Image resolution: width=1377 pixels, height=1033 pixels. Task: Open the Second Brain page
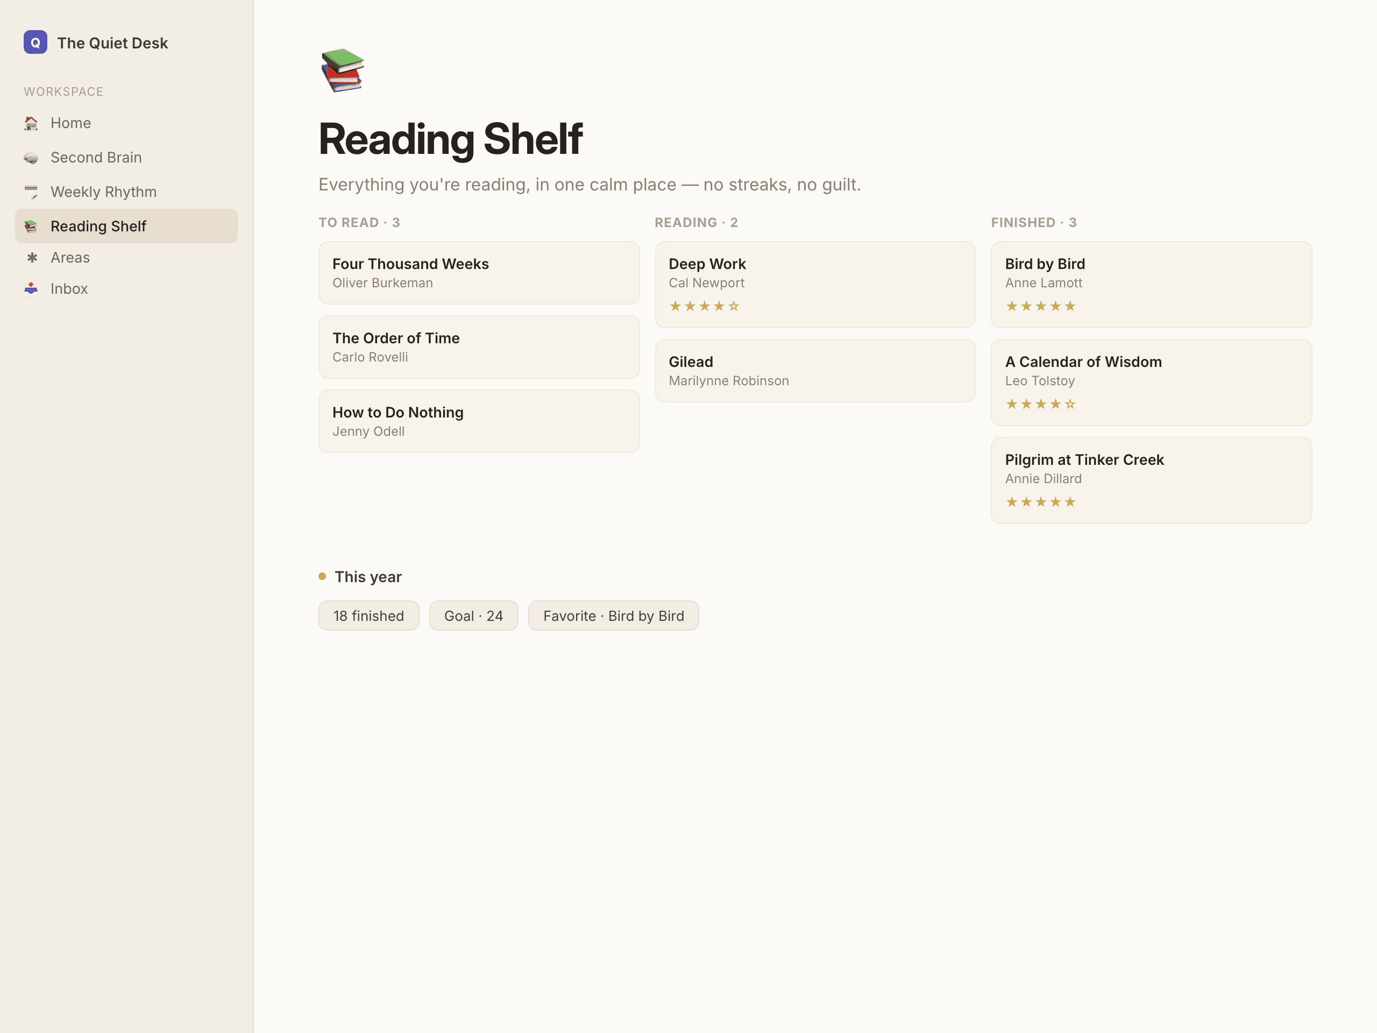point(126,158)
